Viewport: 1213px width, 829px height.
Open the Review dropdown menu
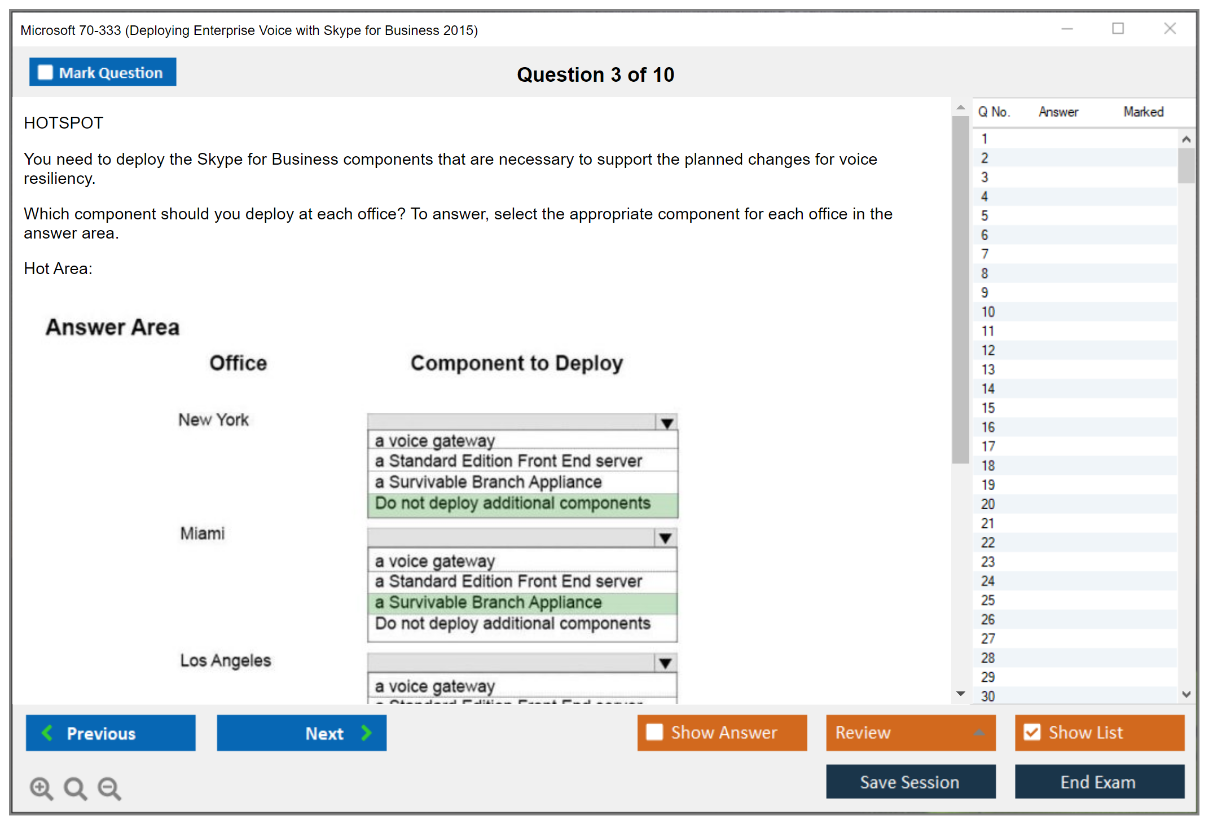pos(979,732)
